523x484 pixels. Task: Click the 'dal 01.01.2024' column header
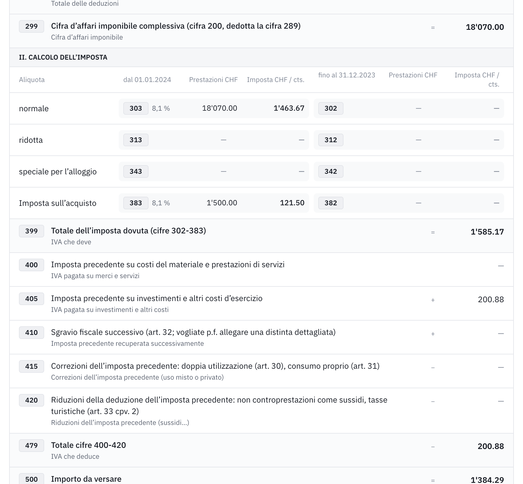147,80
